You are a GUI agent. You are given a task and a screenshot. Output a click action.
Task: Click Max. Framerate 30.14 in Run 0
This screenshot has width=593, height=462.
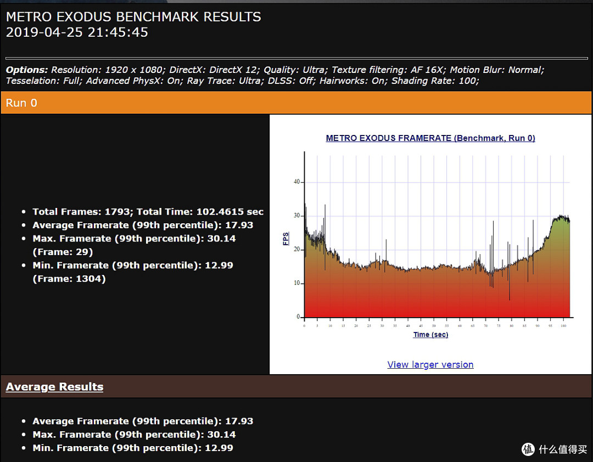pos(134,239)
